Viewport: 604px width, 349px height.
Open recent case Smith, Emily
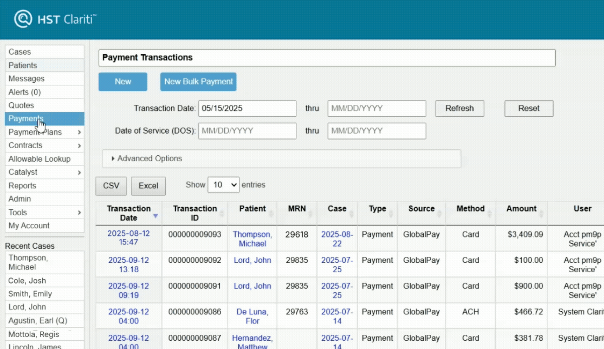click(x=44, y=294)
